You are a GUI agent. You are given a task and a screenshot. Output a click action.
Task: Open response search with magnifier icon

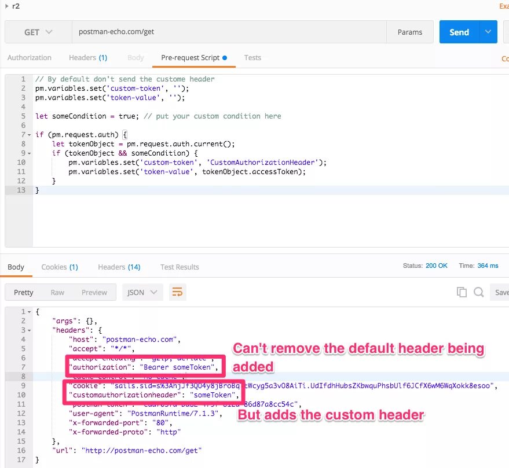coord(479,292)
